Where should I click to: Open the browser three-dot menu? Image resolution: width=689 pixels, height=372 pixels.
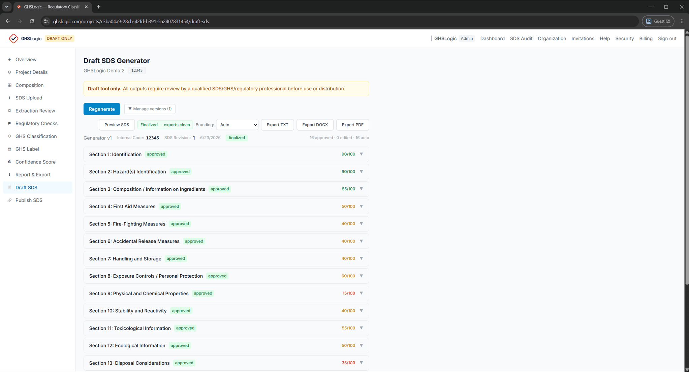[682, 21]
